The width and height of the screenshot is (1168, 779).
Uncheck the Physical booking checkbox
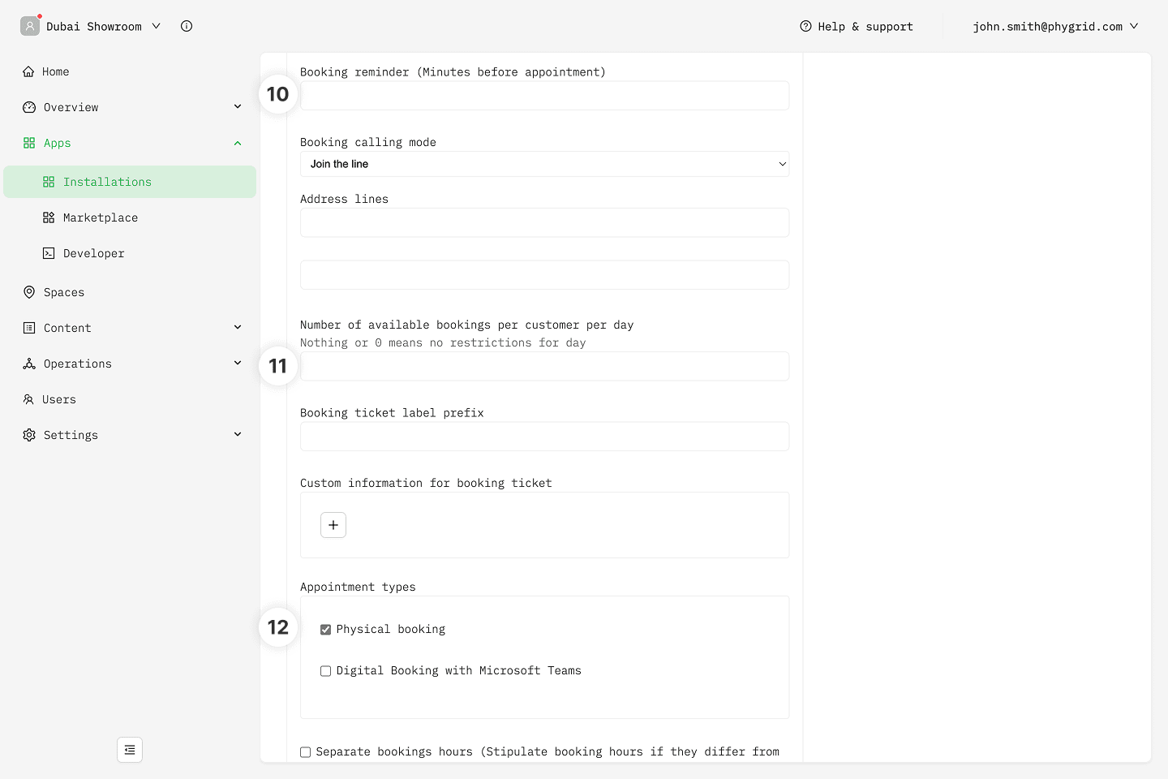325,630
